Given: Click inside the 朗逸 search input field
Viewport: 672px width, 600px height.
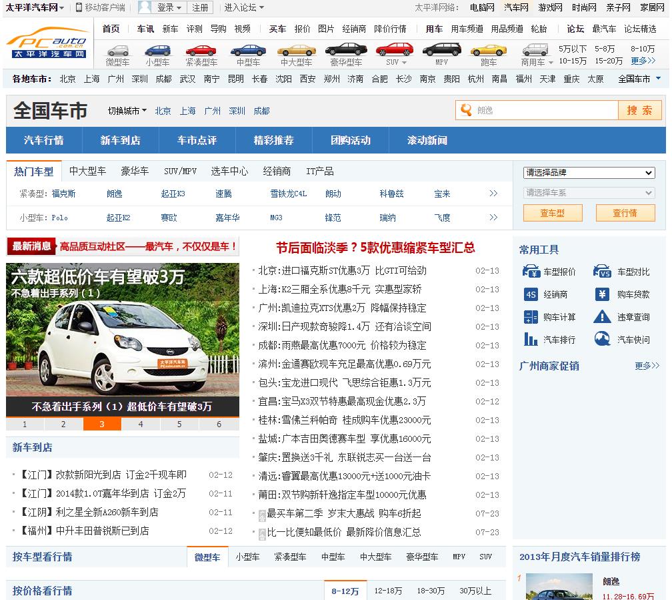Looking at the screenshot, I should (545, 110).
